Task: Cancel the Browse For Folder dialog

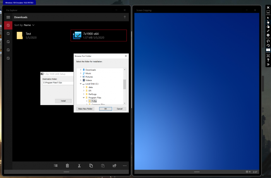Action: [119, 109]
